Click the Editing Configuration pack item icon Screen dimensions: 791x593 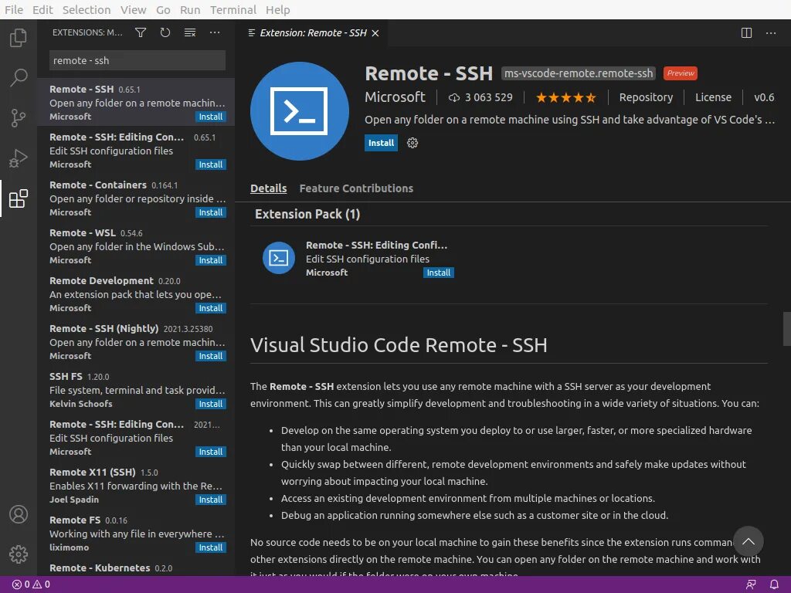point(278,258)
